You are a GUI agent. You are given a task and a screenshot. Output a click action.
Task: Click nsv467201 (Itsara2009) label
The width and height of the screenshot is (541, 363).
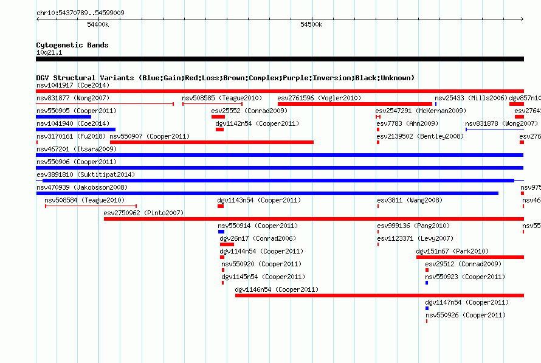[x=77, y=149]
